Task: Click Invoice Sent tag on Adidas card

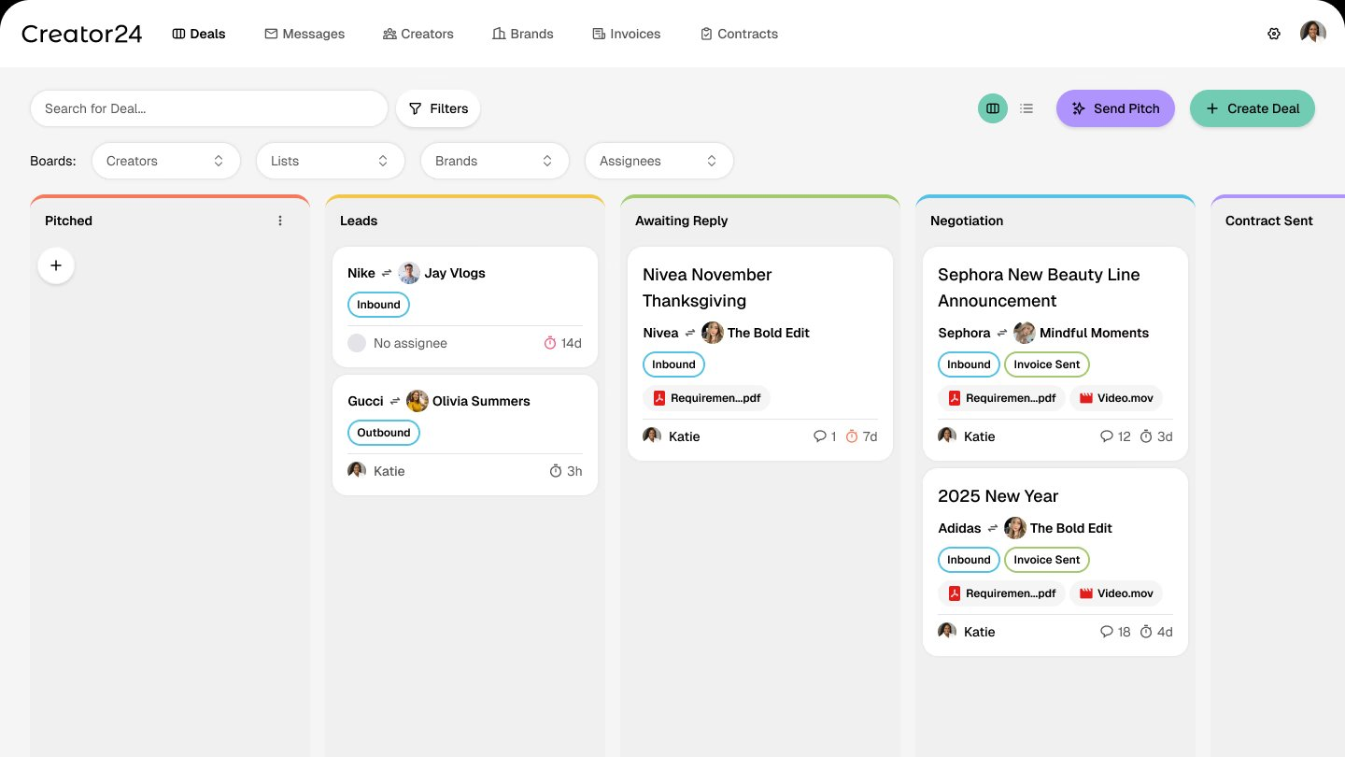Action: pos(1047,560)
